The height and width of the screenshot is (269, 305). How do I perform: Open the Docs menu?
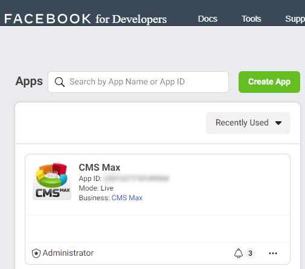coord(208,19)
